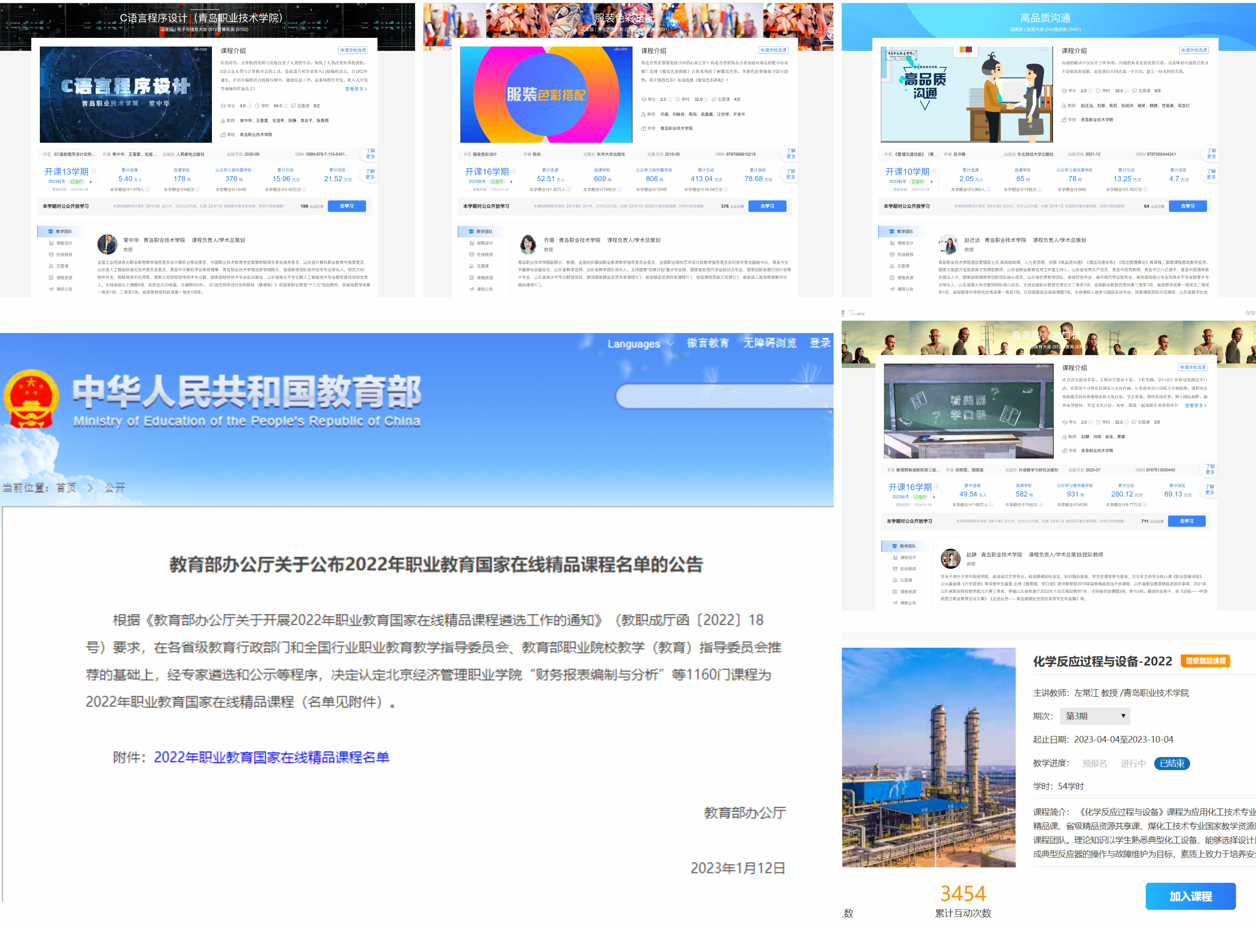Open the 第3期 session dropdown
This screenshot has width=1256, height=928.
point(1095,716)
